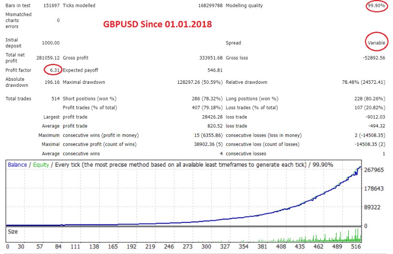
Task: Click the green Equity legend label
Action: pyautogui.click(x=41, y=165)
